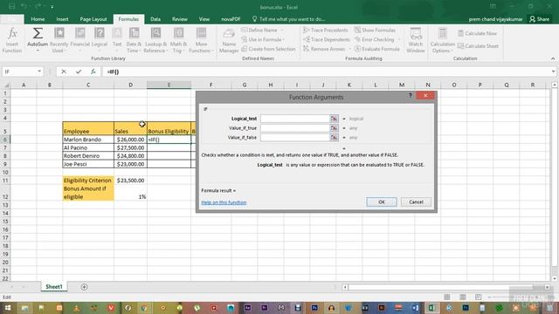The height and width of the screenshot is (314, 559).
Task: Select the Eligibility Criterion cell
Action: pos(88,181)
